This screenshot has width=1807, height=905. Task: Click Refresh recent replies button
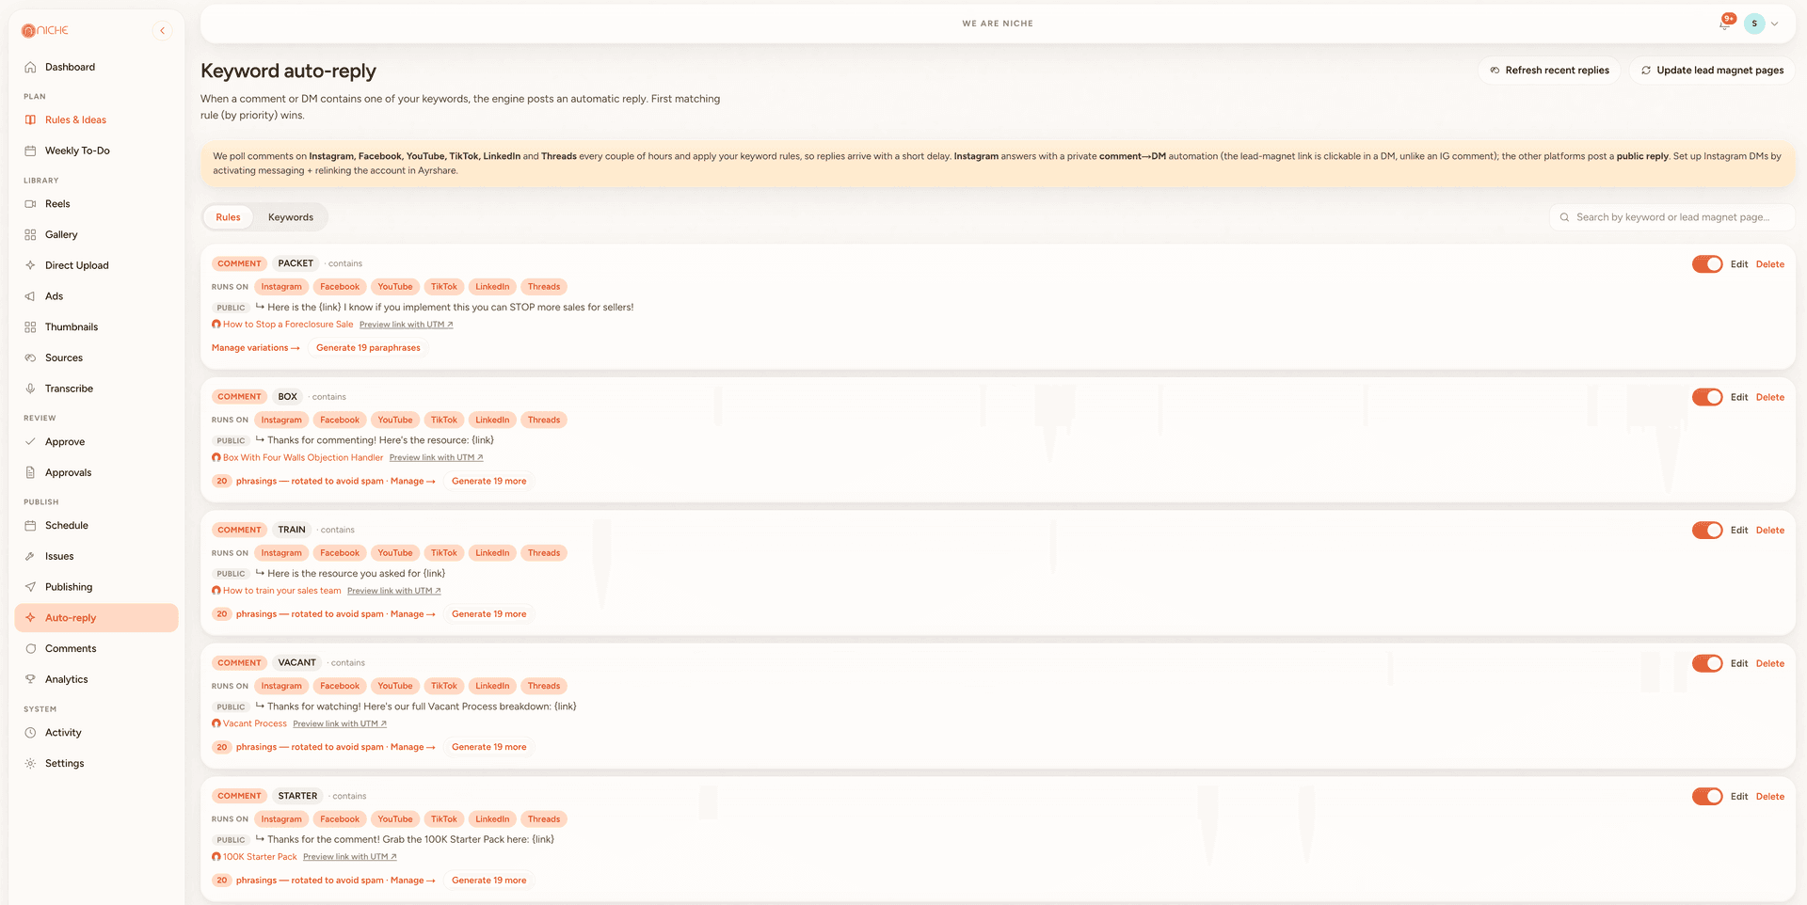(x=1549, y=71)
